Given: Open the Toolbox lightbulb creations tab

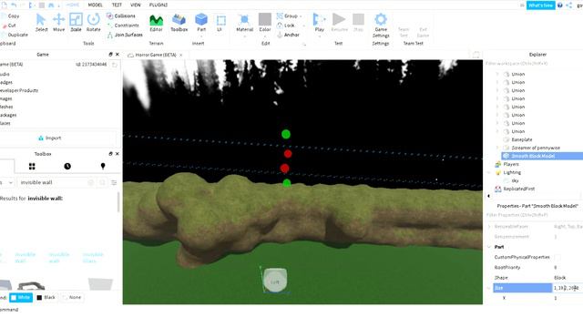Looking at the screenshot, I should click(x=103, y=166).
